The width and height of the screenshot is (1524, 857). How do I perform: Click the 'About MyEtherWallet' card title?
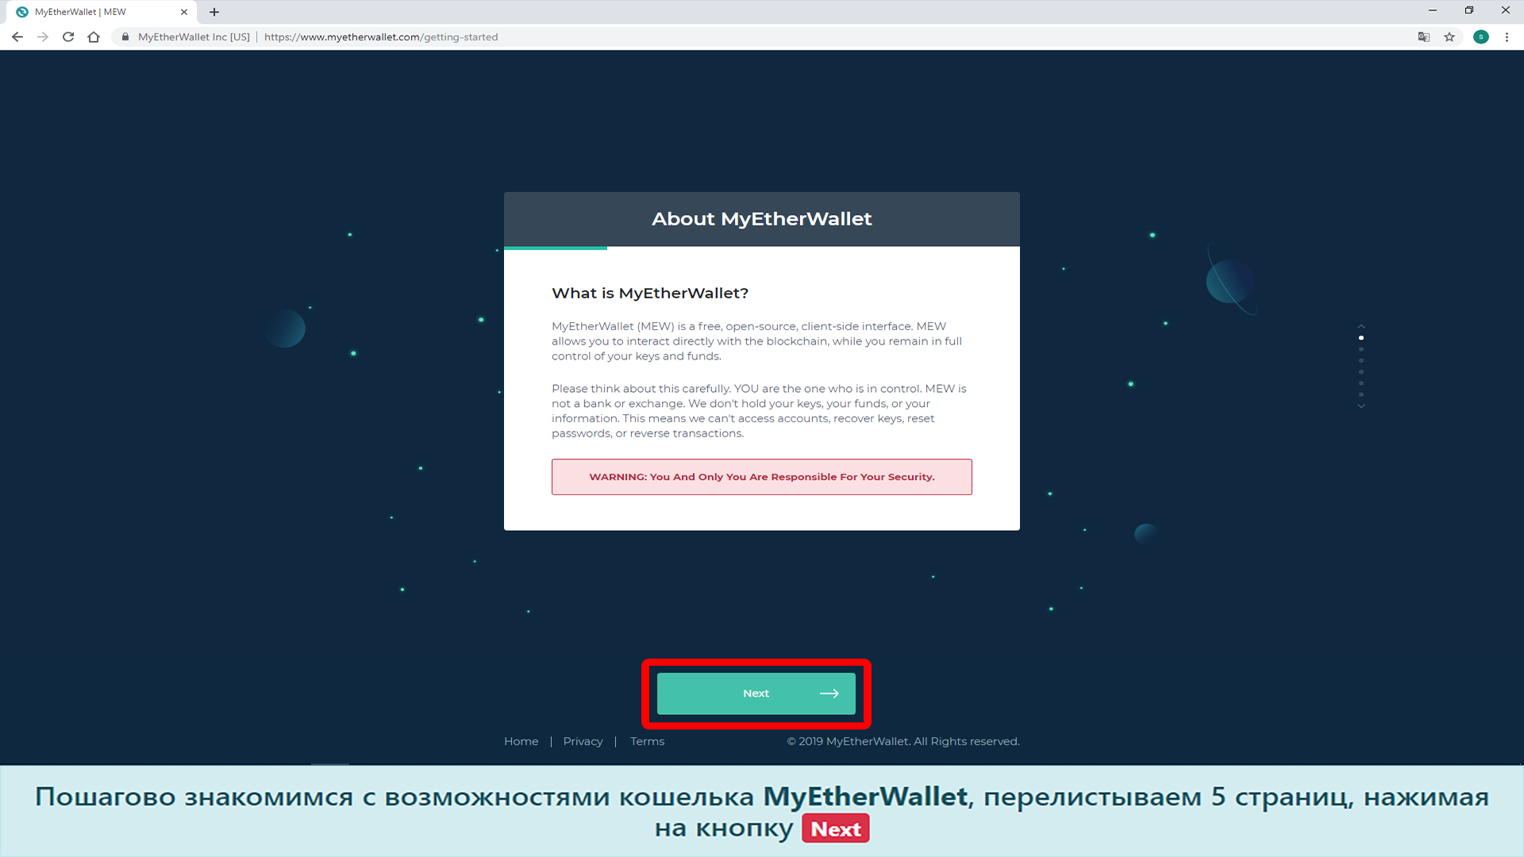pyautogui.click(x=762, y=219)
